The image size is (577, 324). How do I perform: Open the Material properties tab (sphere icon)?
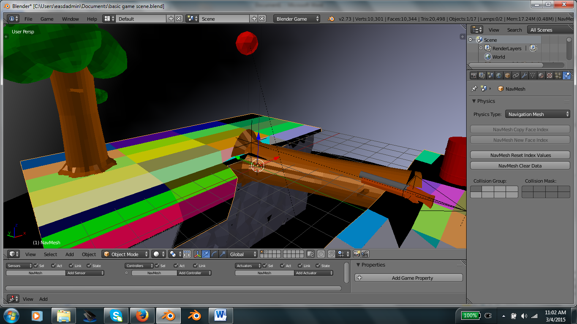coord(541,76)
